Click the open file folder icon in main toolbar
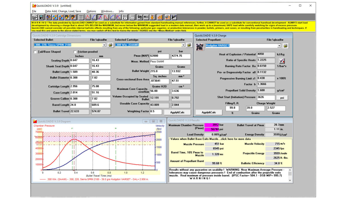 click(x=35, y=17)
